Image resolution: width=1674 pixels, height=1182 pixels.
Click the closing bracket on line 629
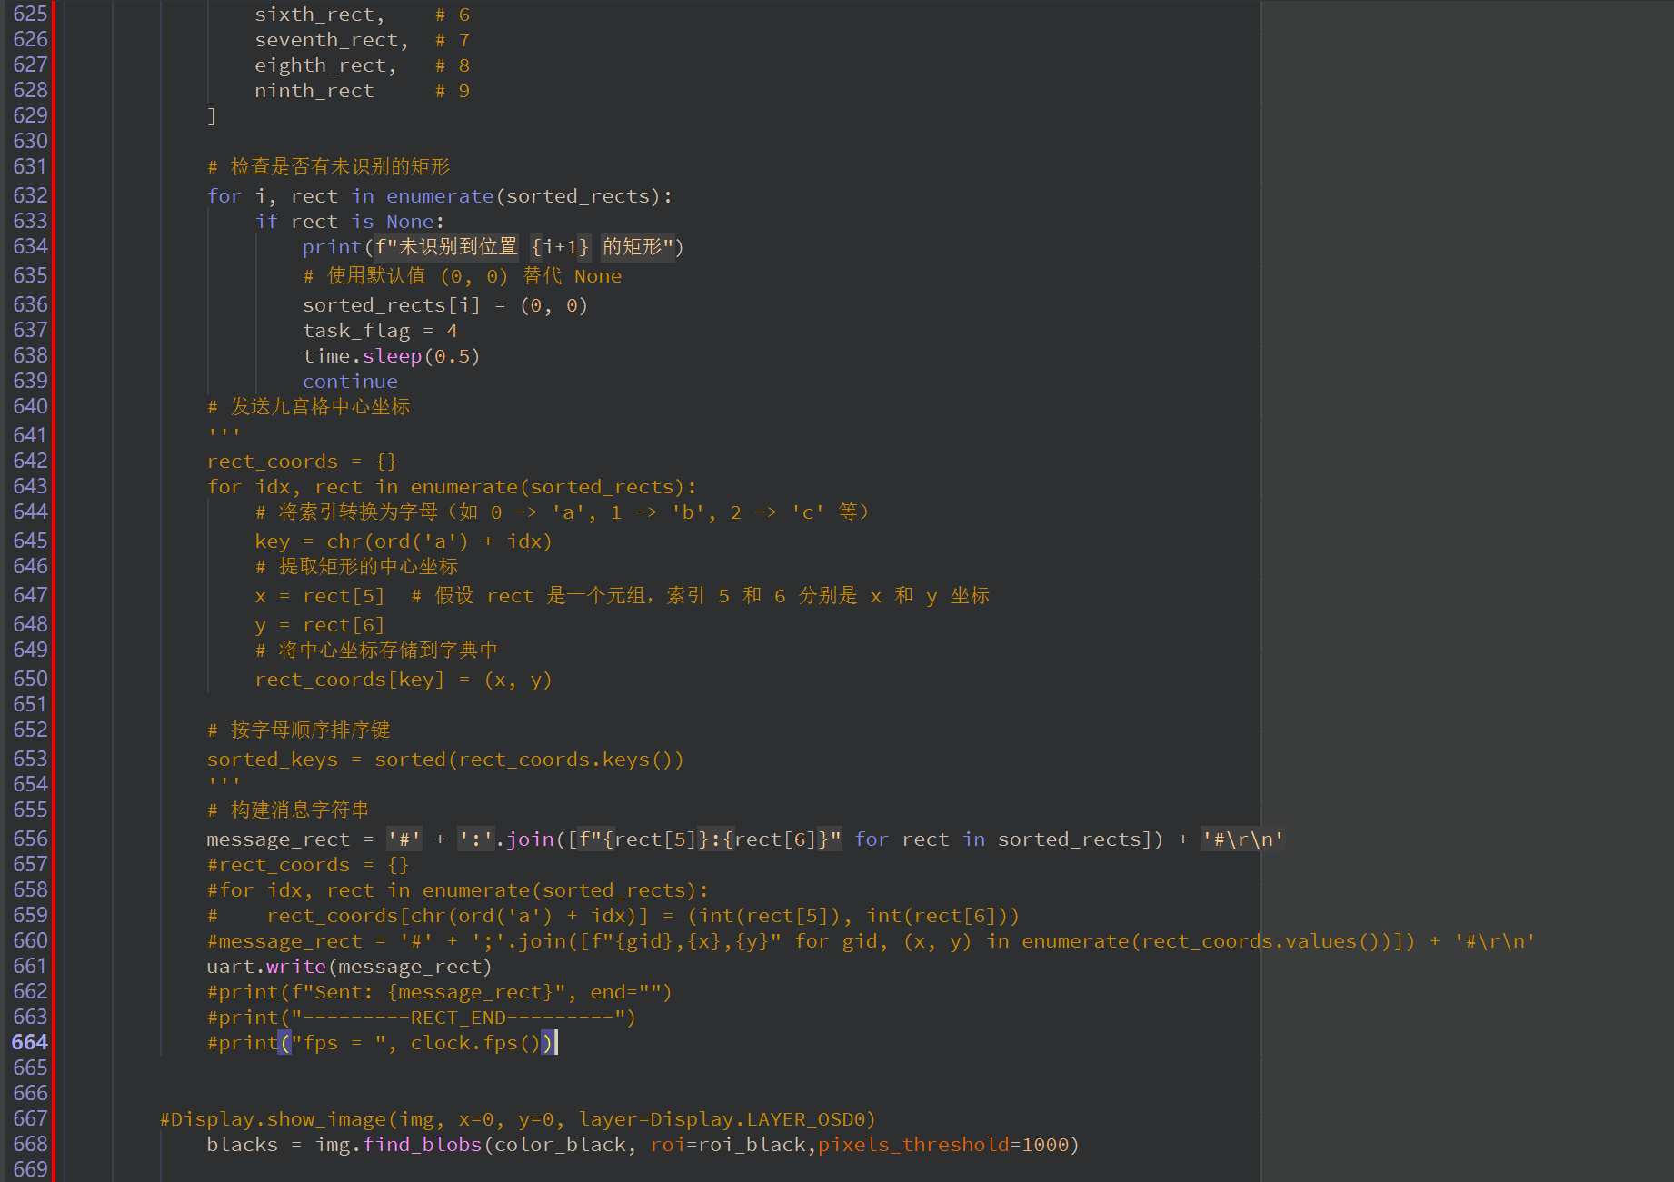pyautogui.click(x=212, y=116)
